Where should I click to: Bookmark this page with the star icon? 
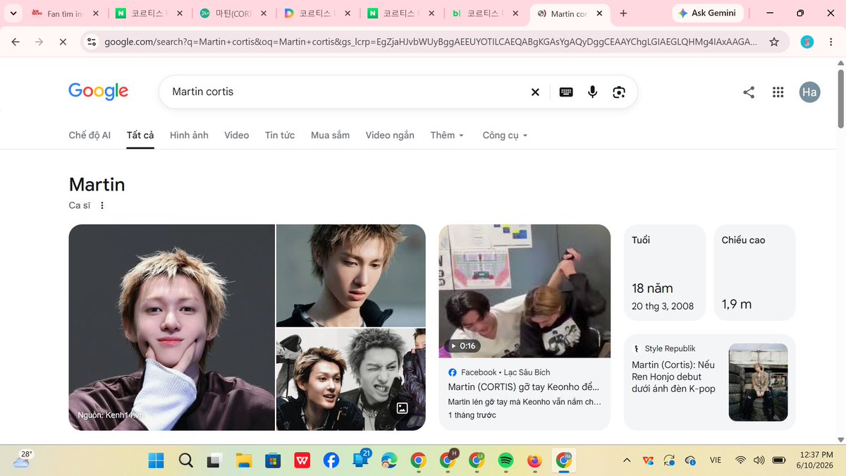point(774,42)
